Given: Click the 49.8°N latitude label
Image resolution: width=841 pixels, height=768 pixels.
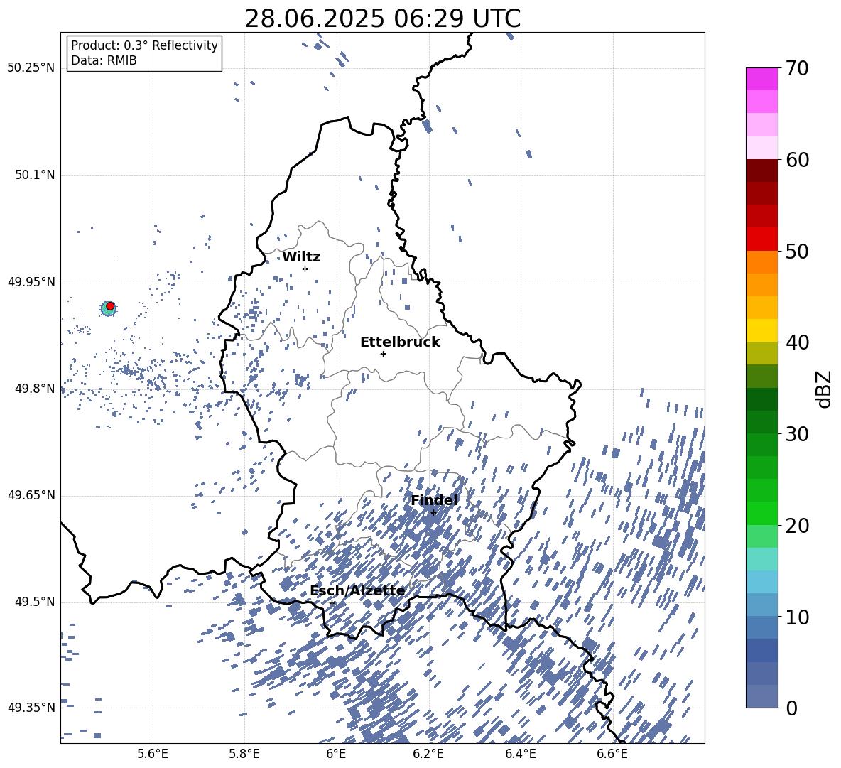Looking at the screenshot, I should [x=34, y=389].
